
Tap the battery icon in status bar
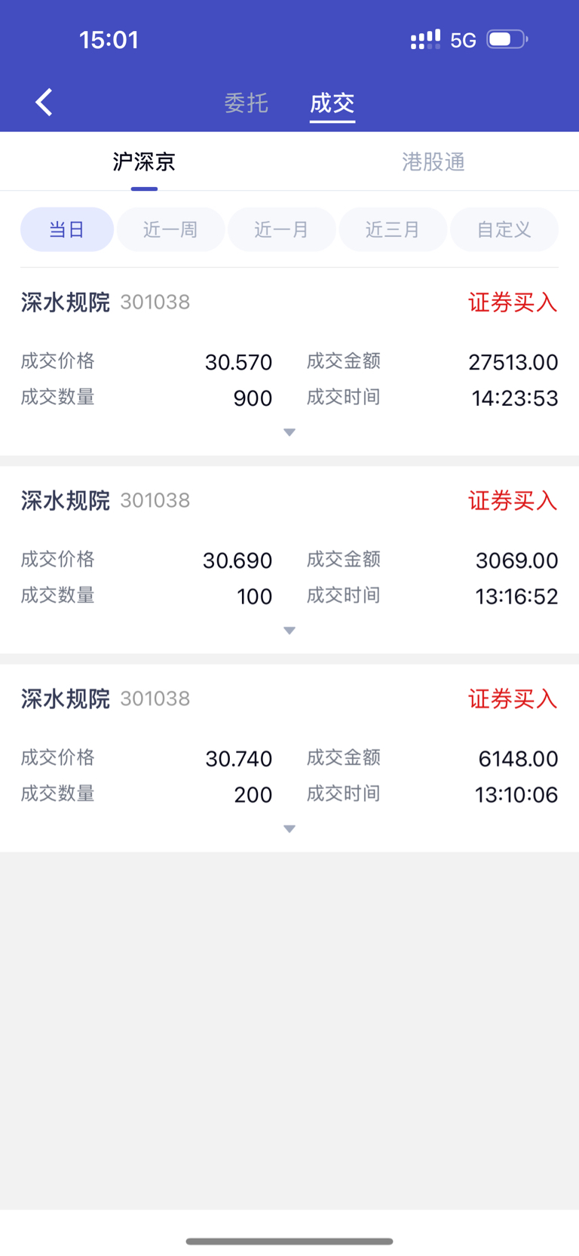507,39
